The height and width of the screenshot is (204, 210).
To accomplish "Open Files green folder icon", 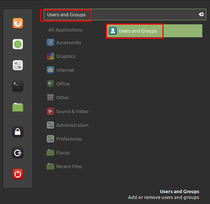I will tap(18, 107).
